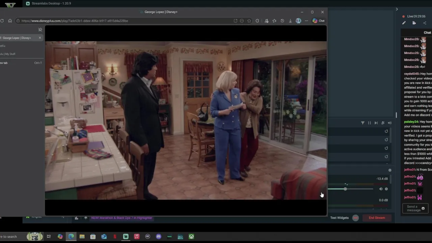Click the Streamlabs camera clip icon
This screenshot has width=432, height=243.
414,23
